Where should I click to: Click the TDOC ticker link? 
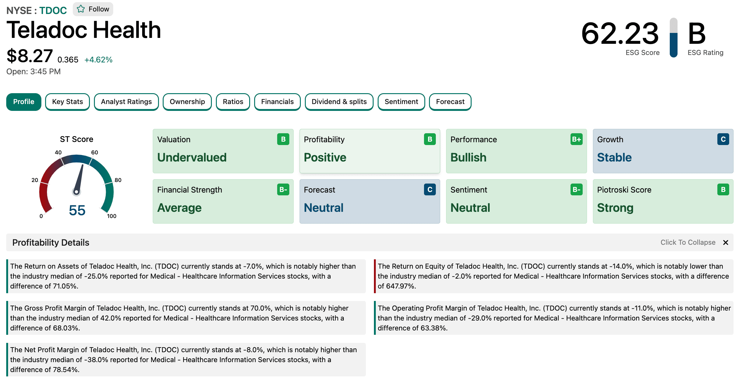tap(53, 11)
